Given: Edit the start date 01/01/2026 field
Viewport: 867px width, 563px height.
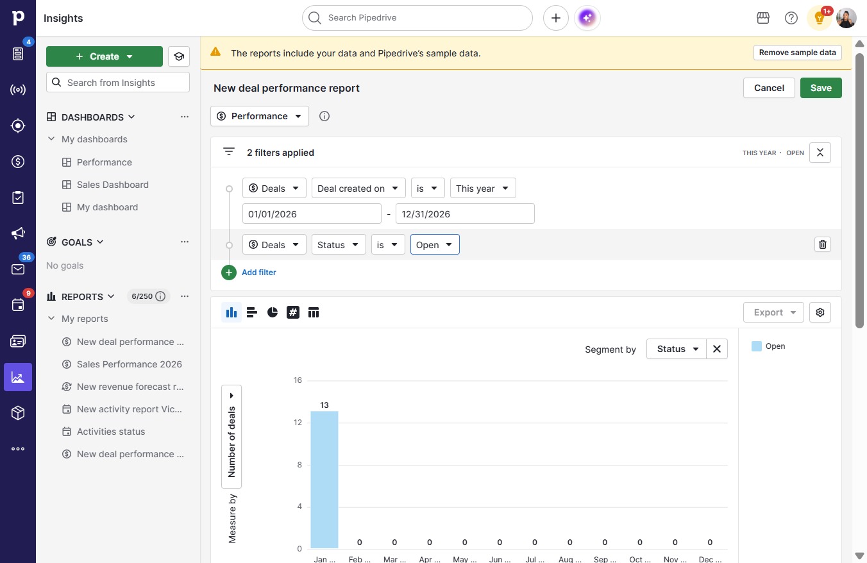Looking at the screenshot, I should click(x=312, y=214).
